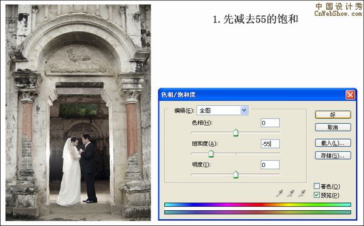Click the 载入(L)... load button
Image resolution: width=364 pixels, height=226 pixels.
click(333, 143)
